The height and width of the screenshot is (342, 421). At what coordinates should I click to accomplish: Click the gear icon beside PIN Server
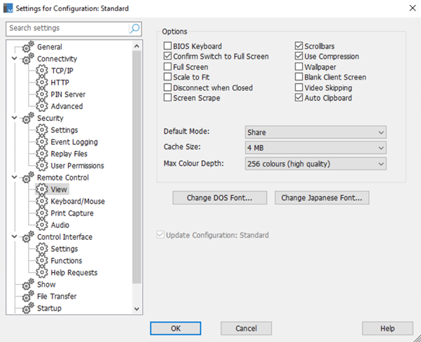pos(42,94)
